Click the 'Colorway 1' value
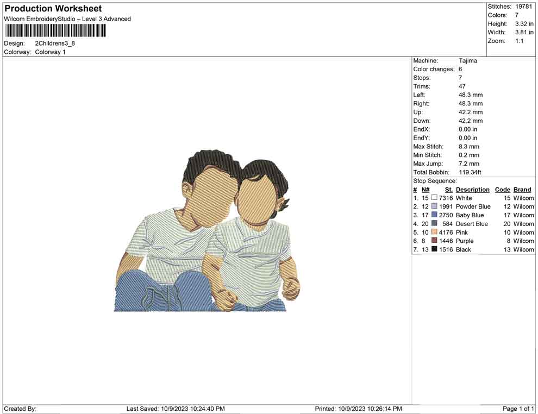The width and height of the screenshot is (538, 414). coord(50,52)
